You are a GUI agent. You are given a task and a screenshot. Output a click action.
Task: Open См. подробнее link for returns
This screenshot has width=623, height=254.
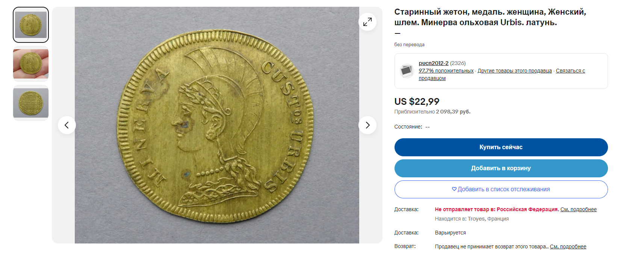click(x=568, y=246)
